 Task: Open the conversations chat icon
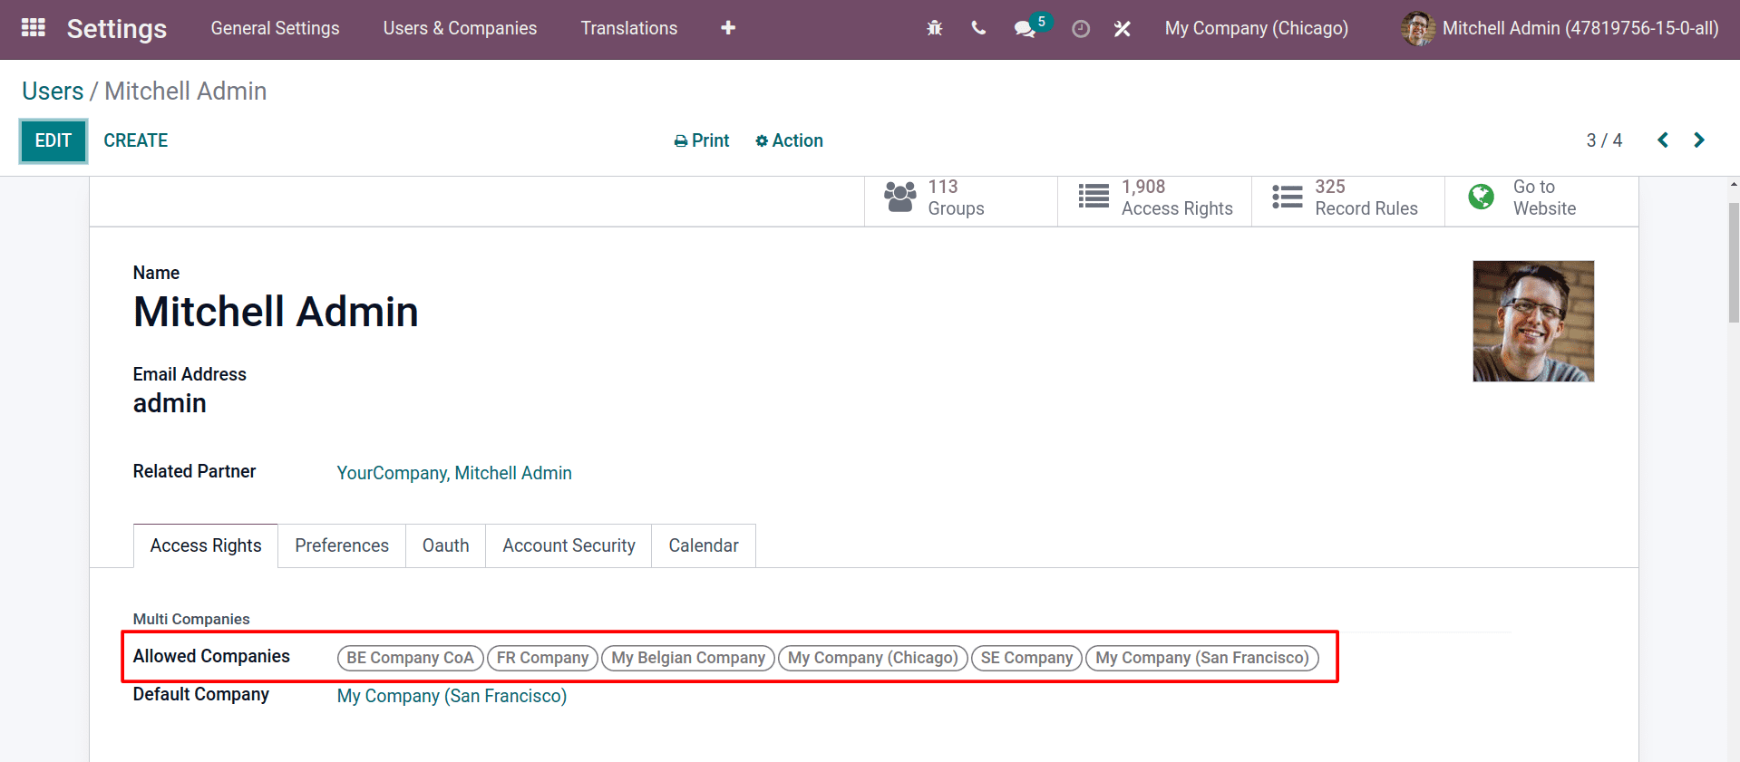1026,29
